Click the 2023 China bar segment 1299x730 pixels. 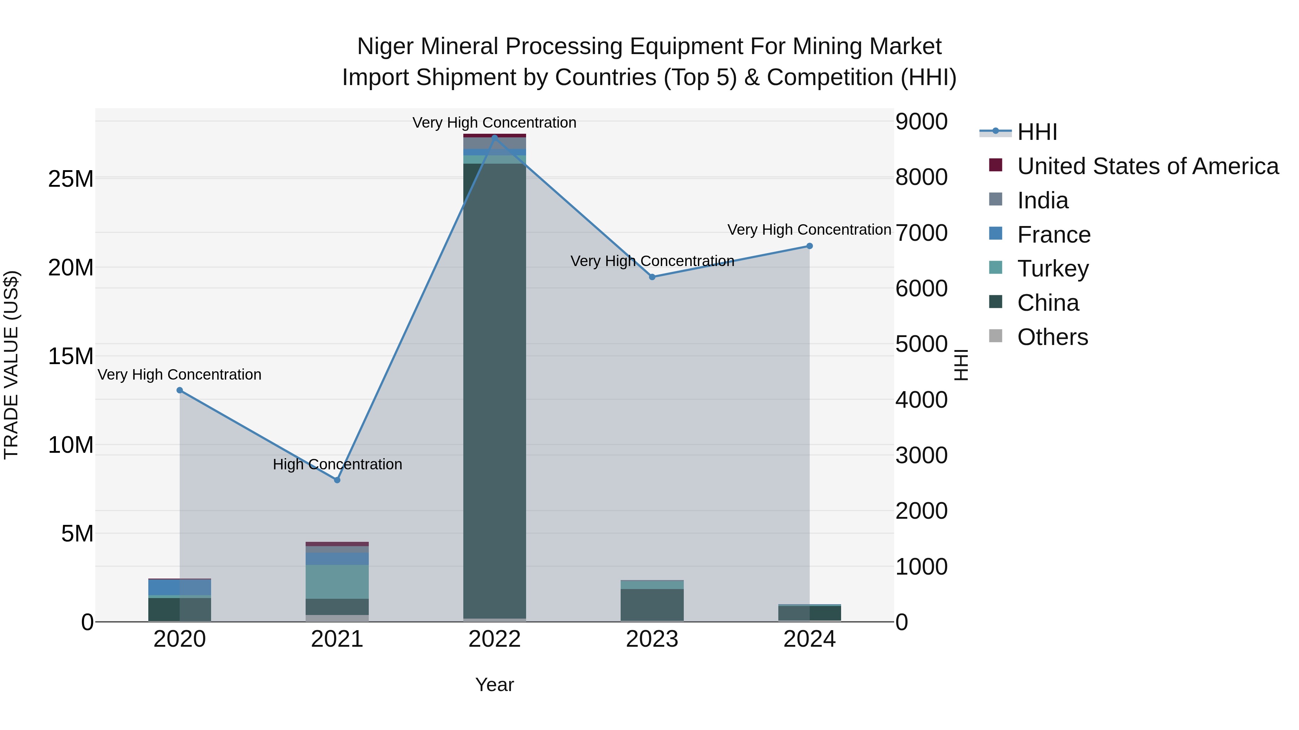point(652,605)
